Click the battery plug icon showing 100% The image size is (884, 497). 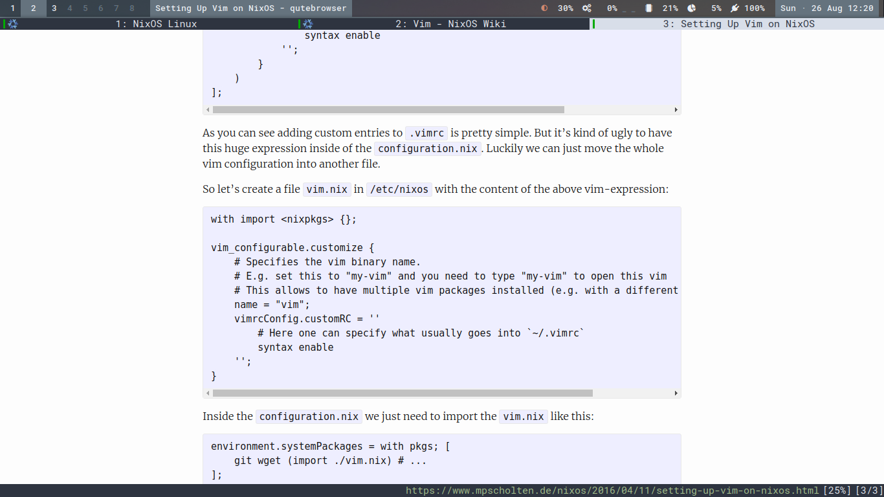735,8
